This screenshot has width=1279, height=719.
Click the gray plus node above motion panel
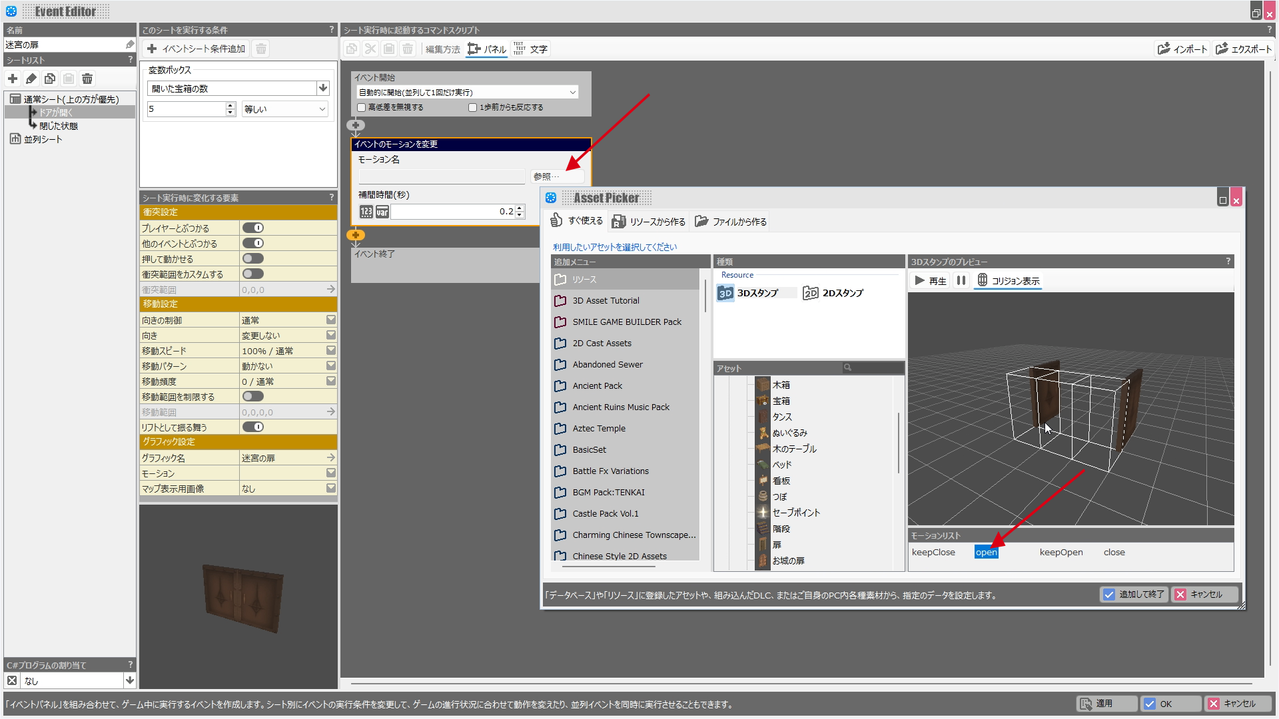tap(356, 125)
